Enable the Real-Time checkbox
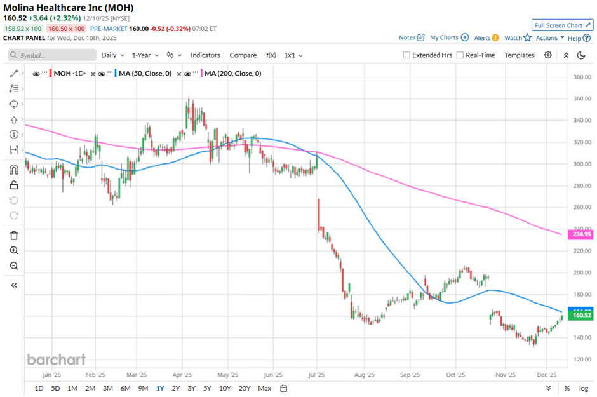The height and width of the screenshot is (397, 597). pos(460,55)
